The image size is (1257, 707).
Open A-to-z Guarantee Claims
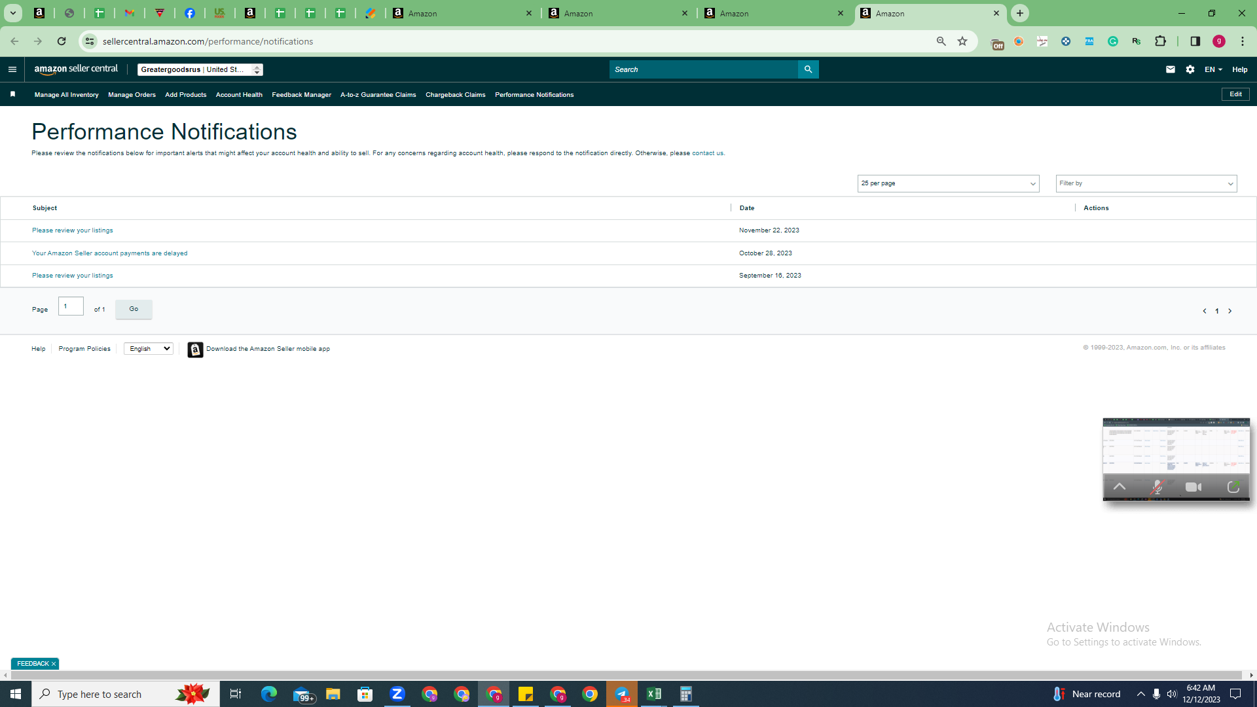point(378,95)
